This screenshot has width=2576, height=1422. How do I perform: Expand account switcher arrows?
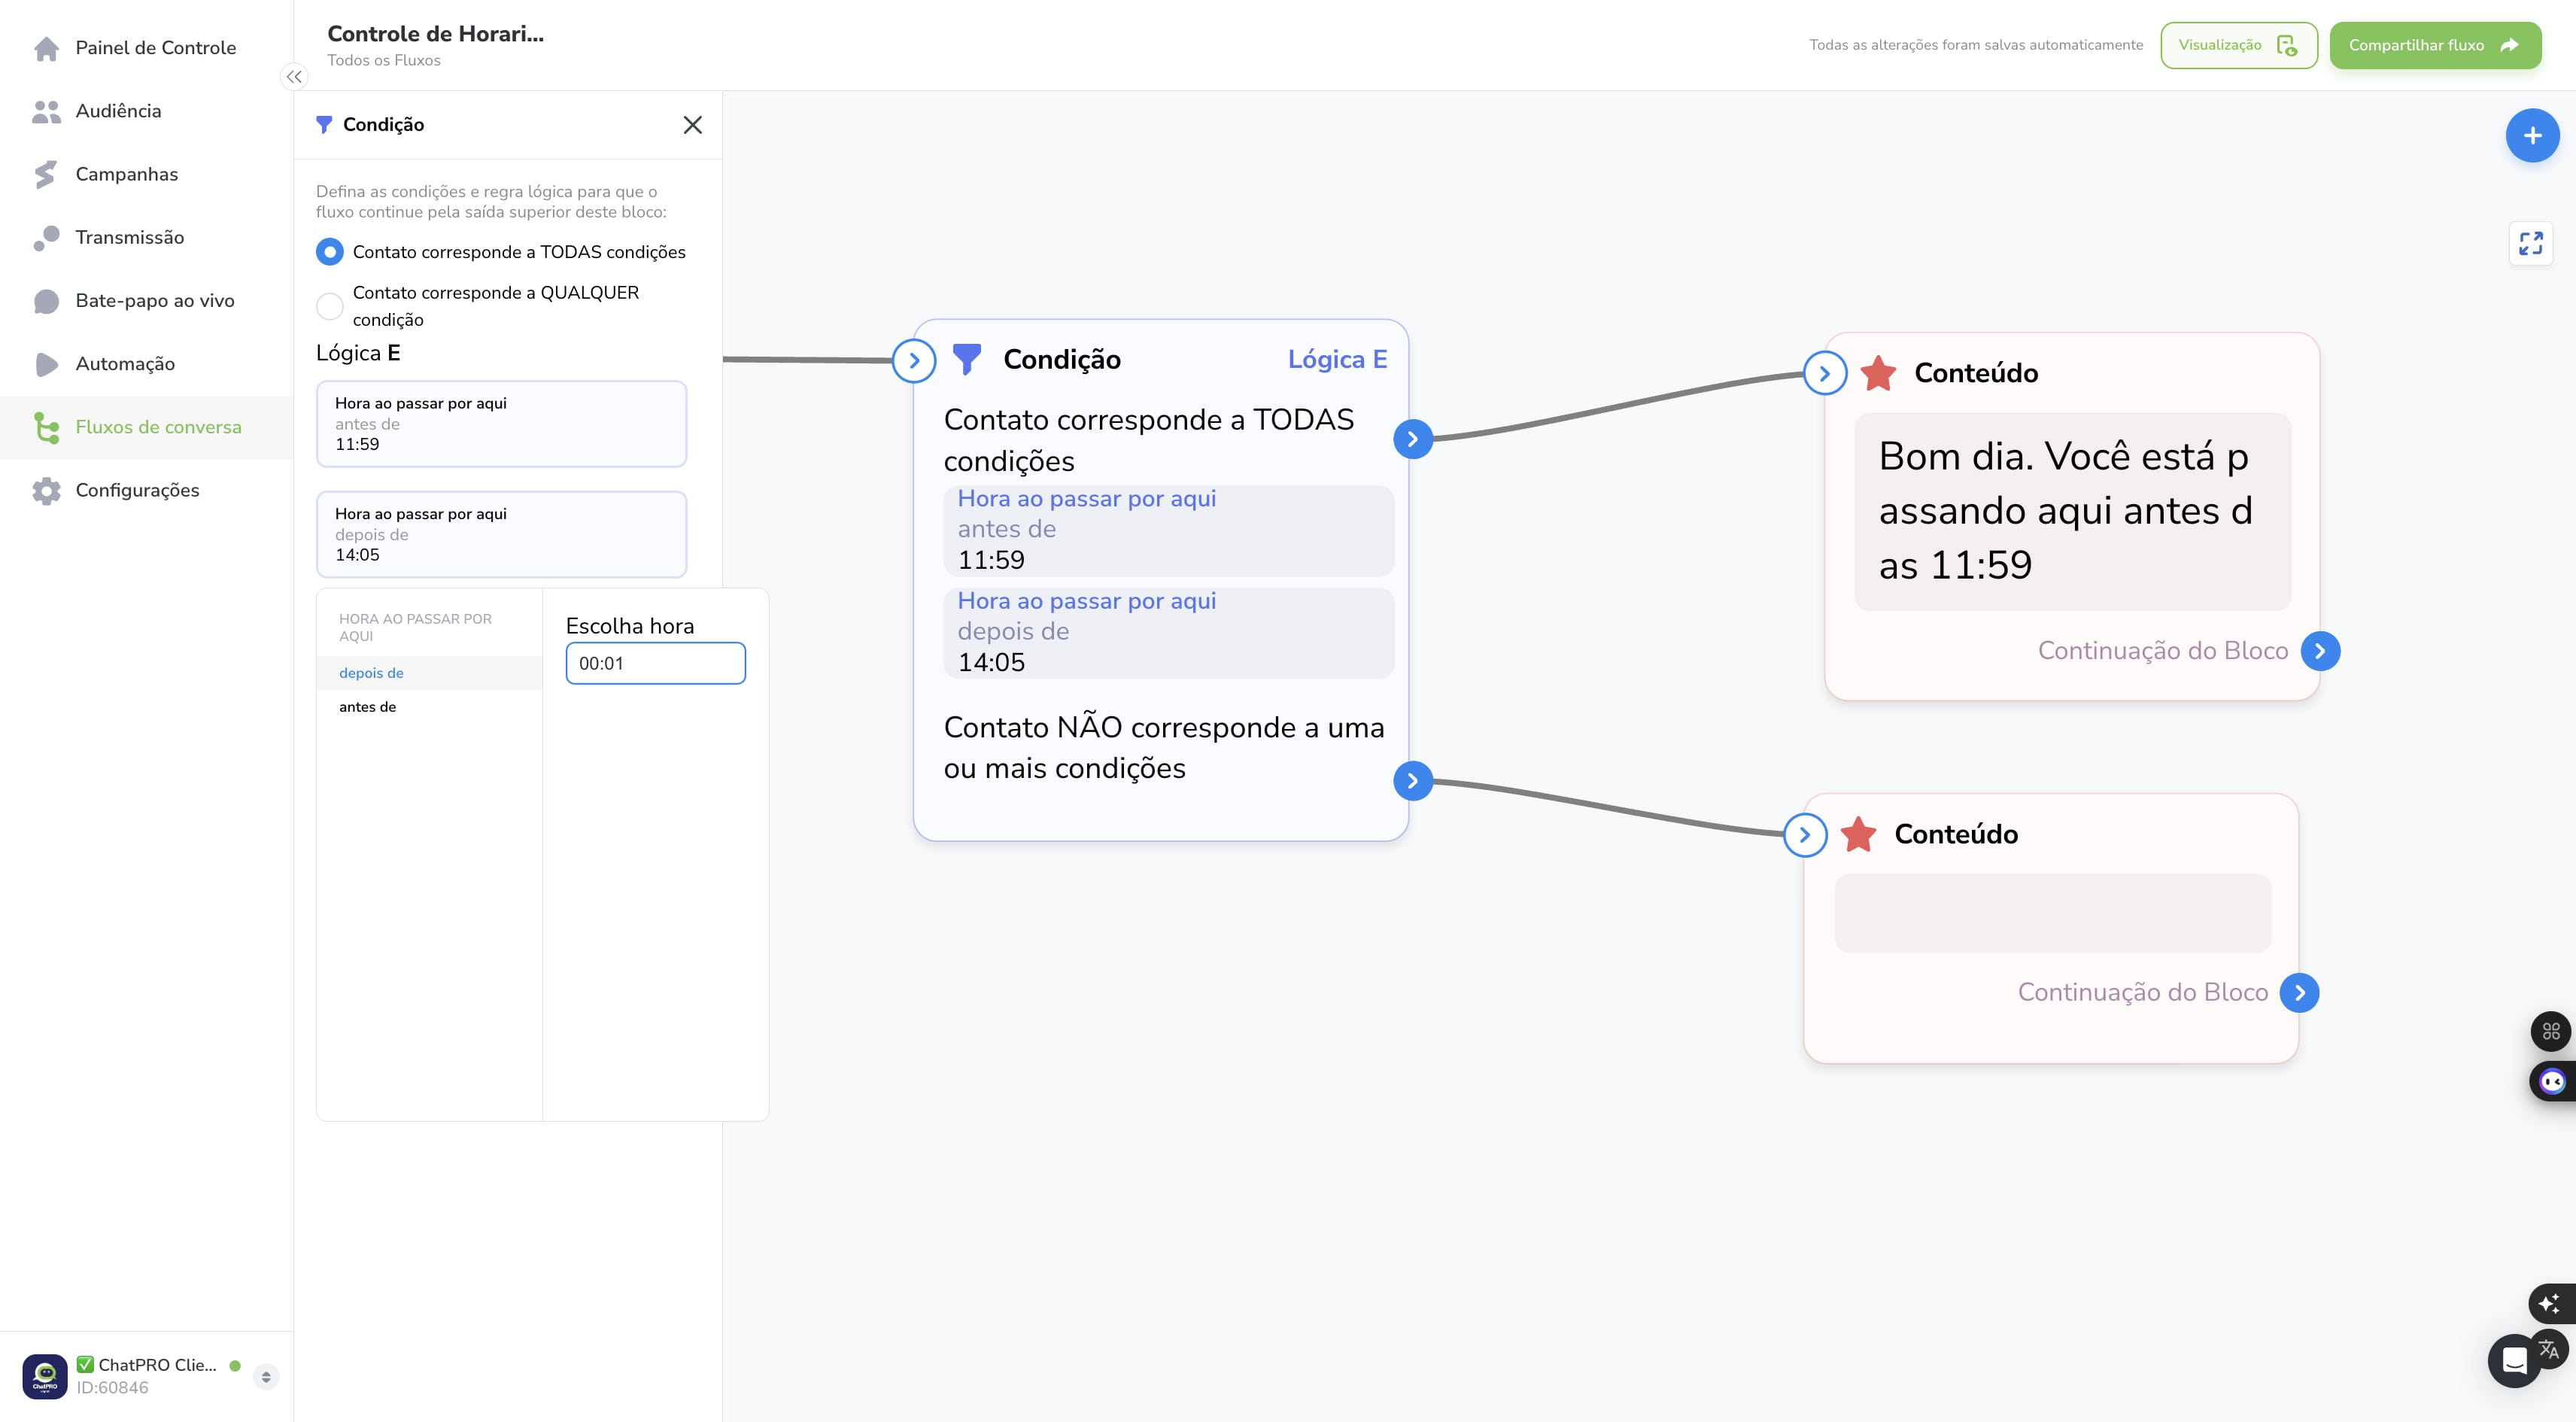[266, 1377]
